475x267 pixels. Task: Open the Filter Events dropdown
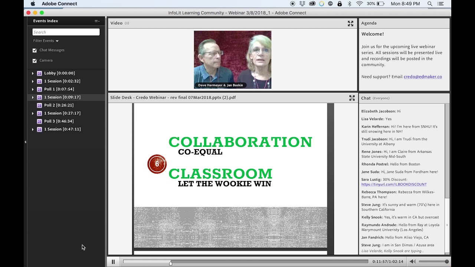pos(46,41)
